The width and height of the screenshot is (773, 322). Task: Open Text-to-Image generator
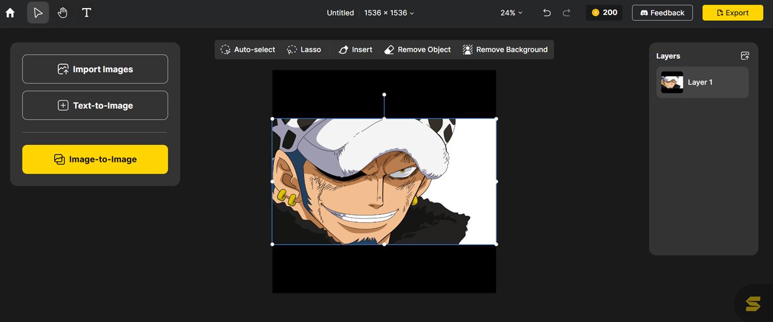[x=95, y=106]
